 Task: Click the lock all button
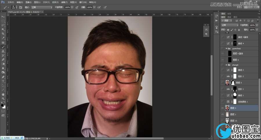239,30
